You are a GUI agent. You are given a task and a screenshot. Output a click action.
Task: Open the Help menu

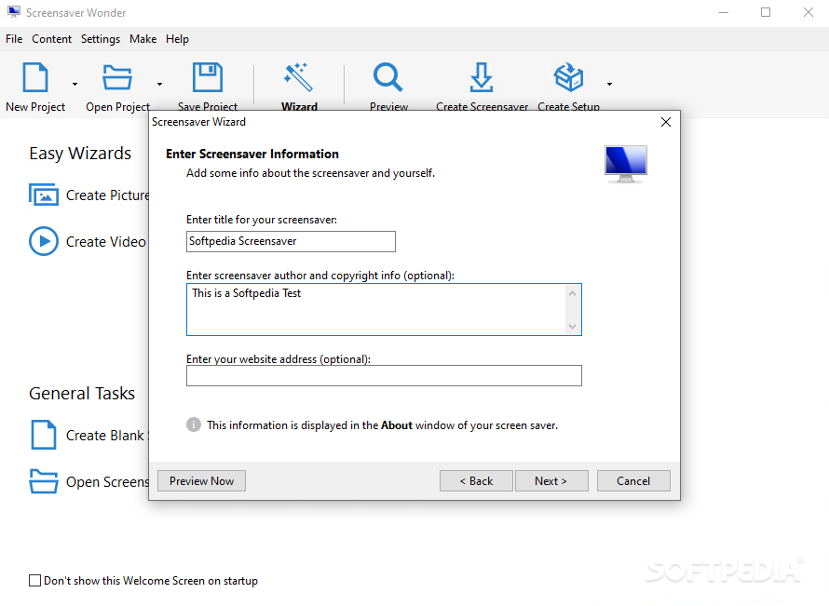click(177, 39)
